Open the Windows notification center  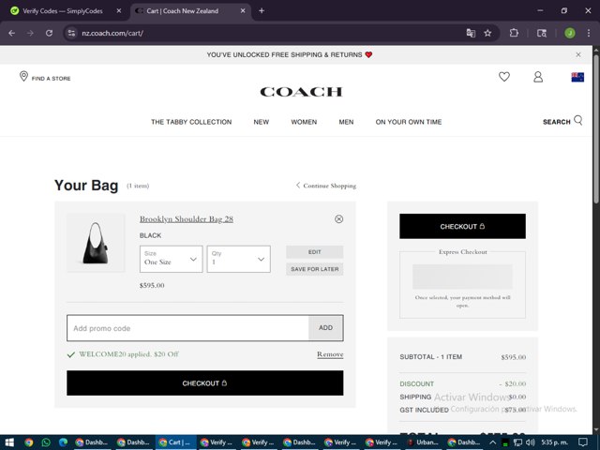(582, 442)
